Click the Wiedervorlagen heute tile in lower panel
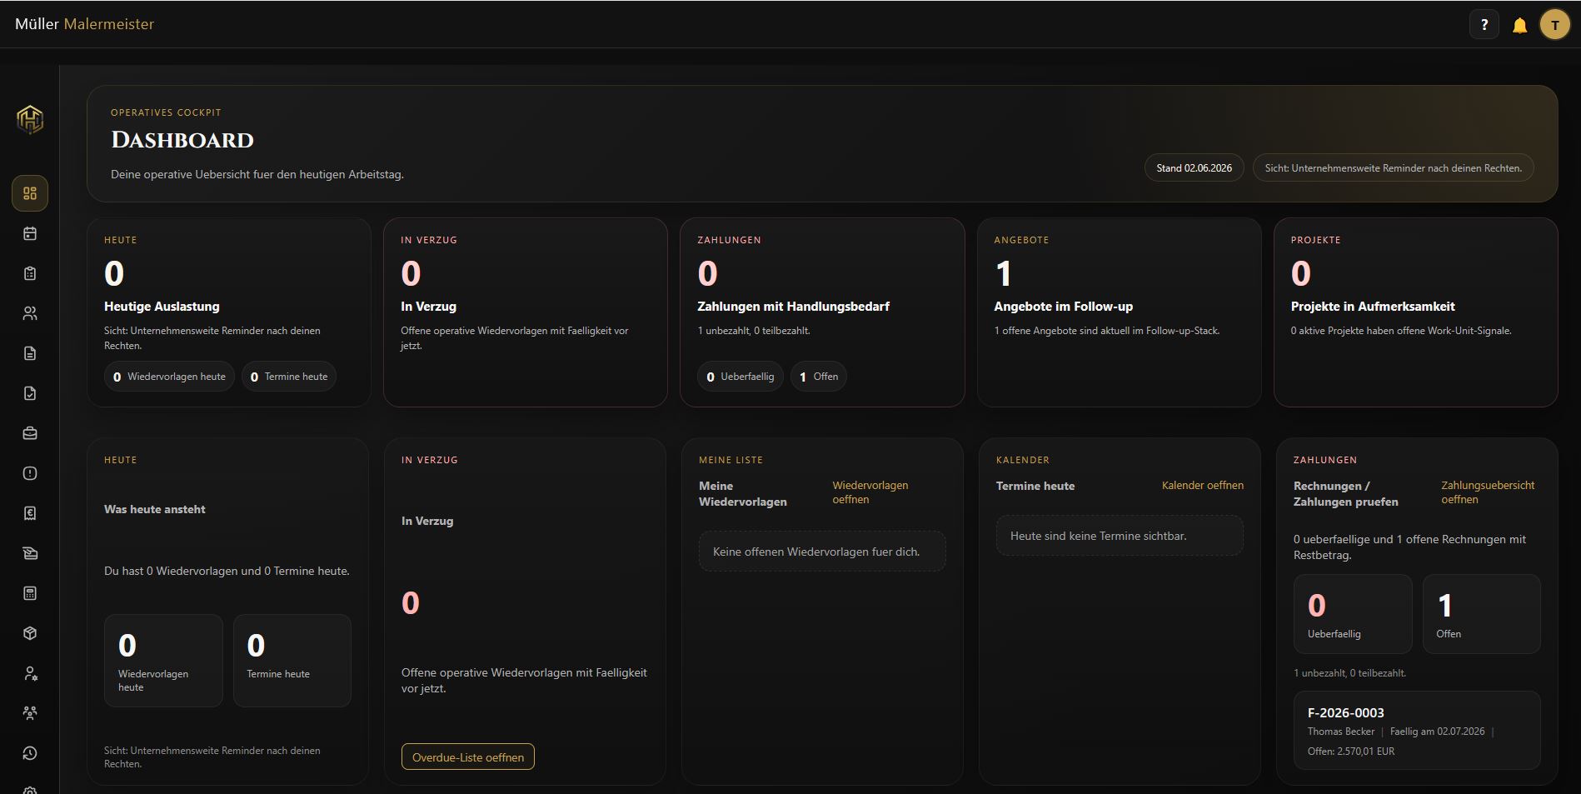1581x794 pixels. 163,661
